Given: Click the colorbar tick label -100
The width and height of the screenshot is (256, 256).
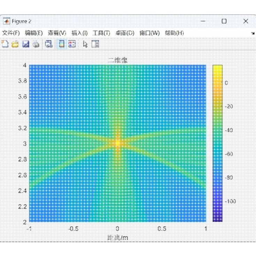Looking at the screenshot, I should click(231, 201).
